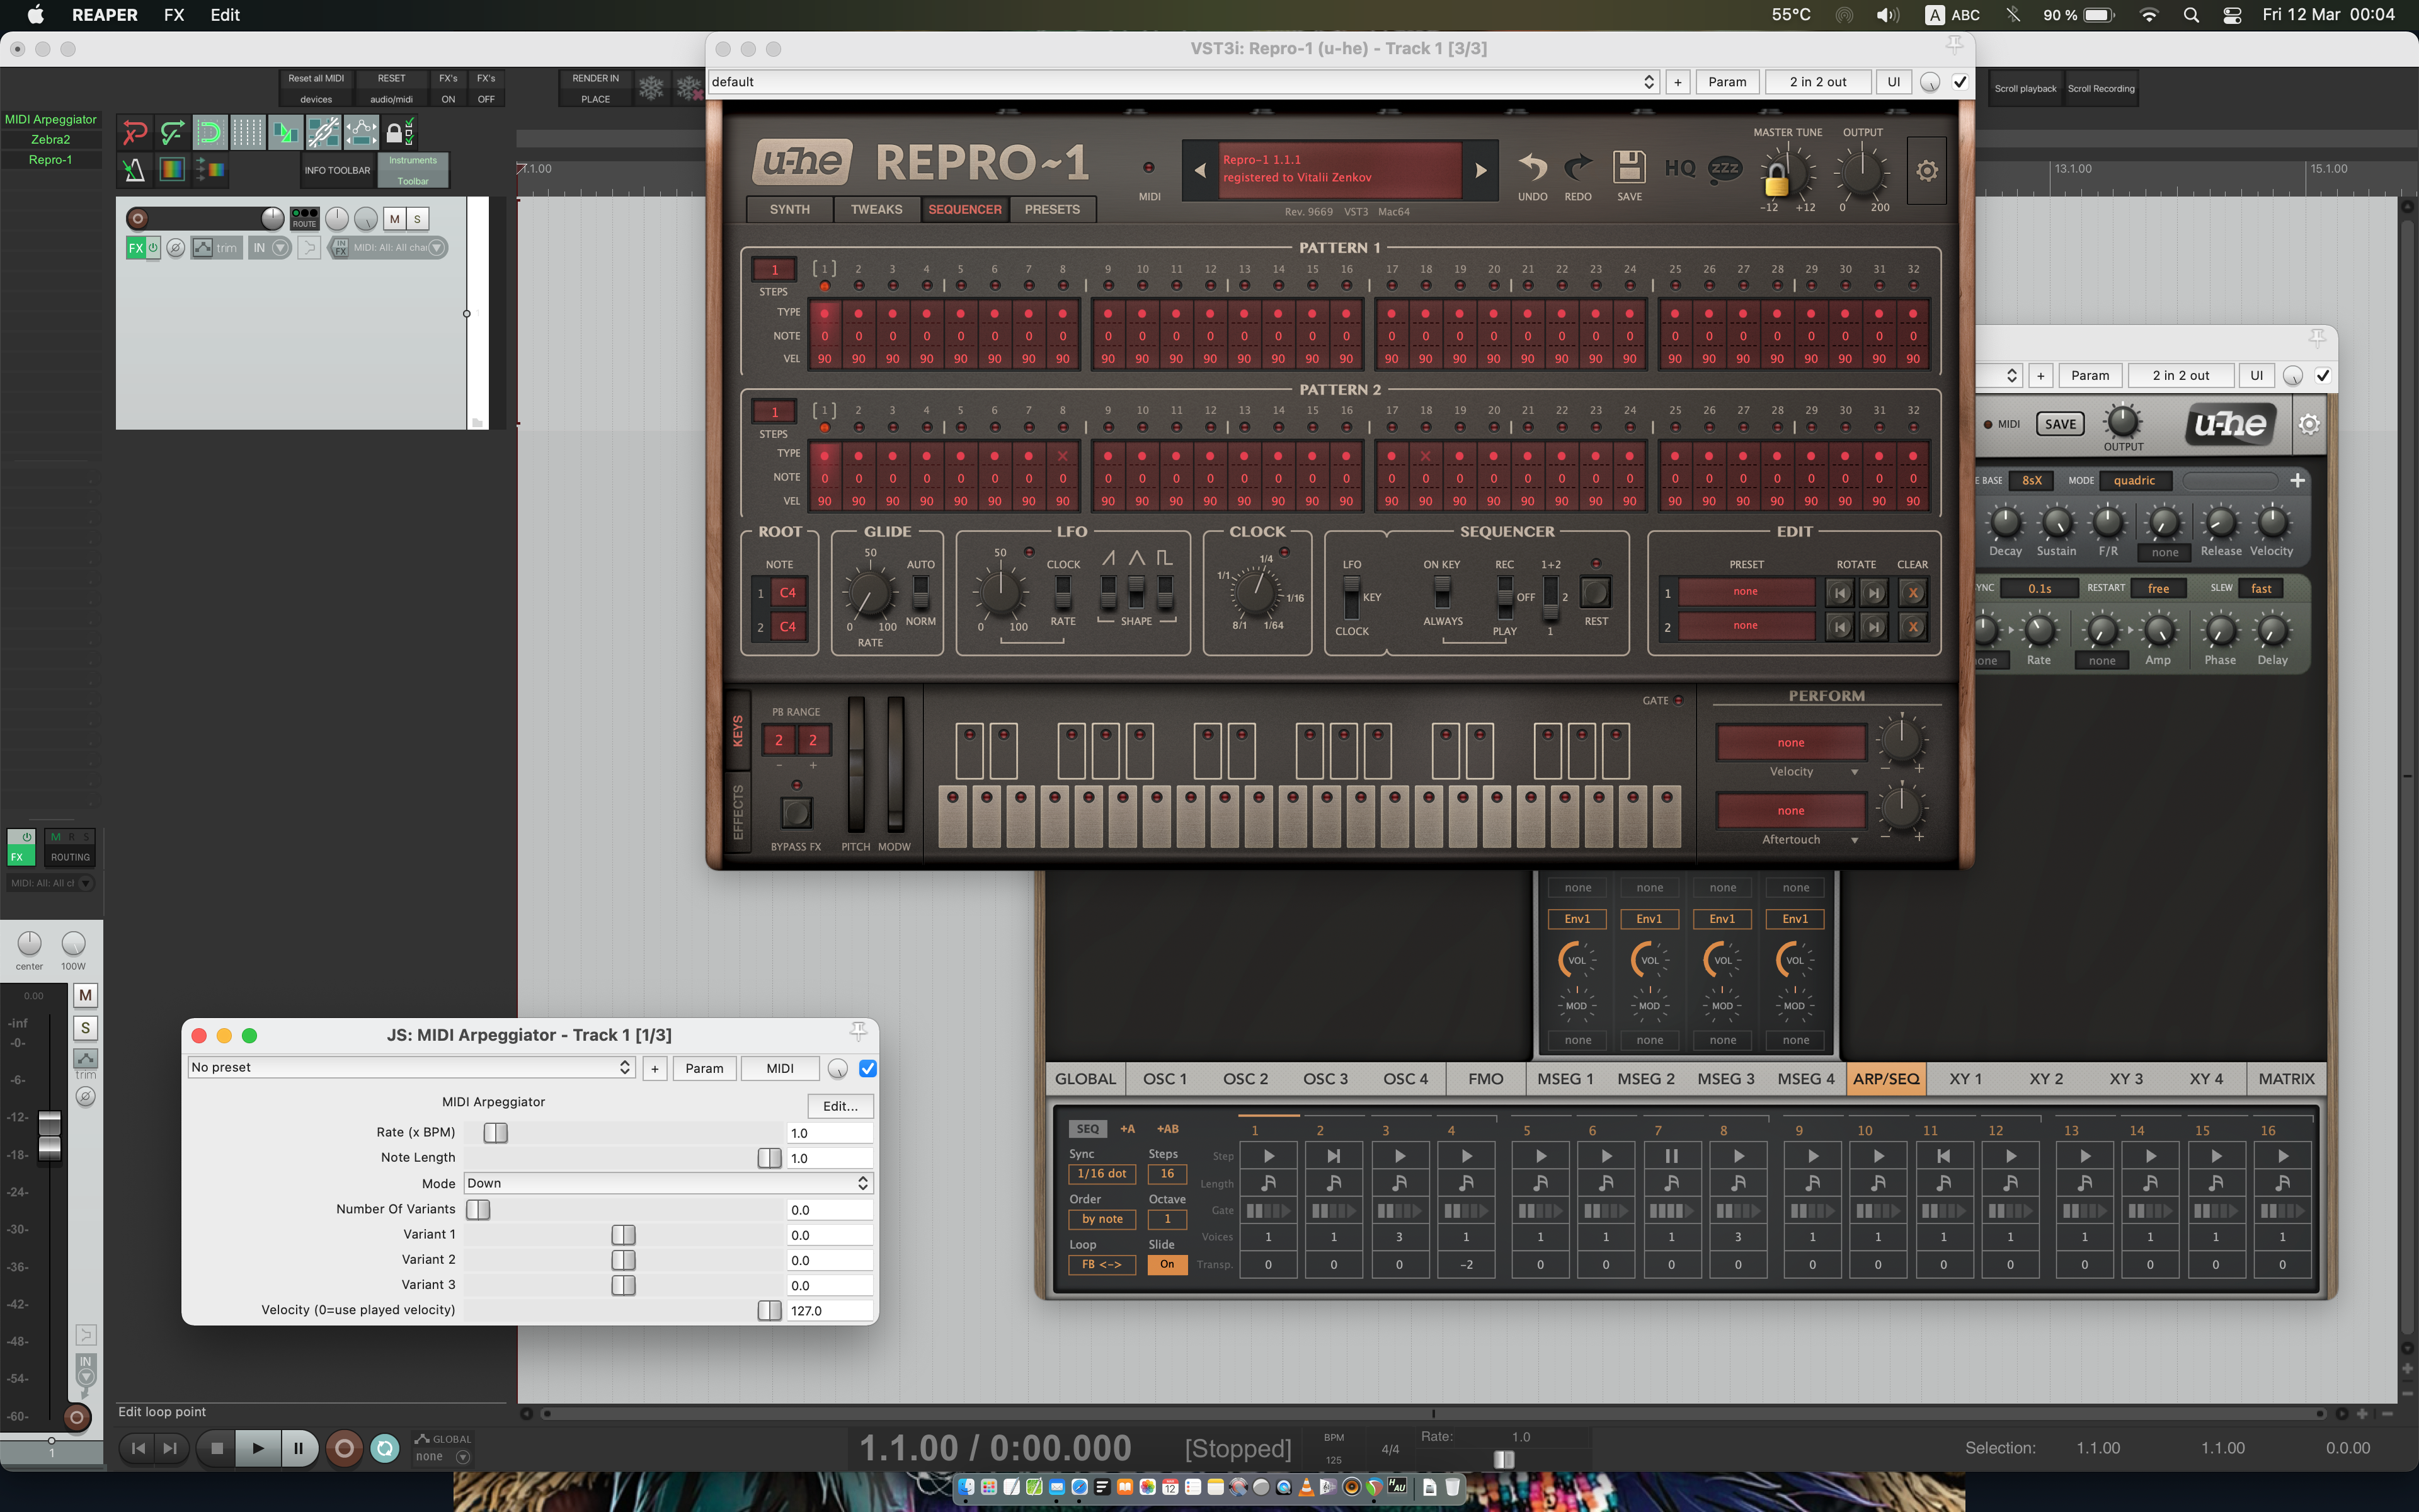Toggle Zebra2 plugin bypass checkbox
Viewport: 2419px width, 1512px height.
point(2322,376)
